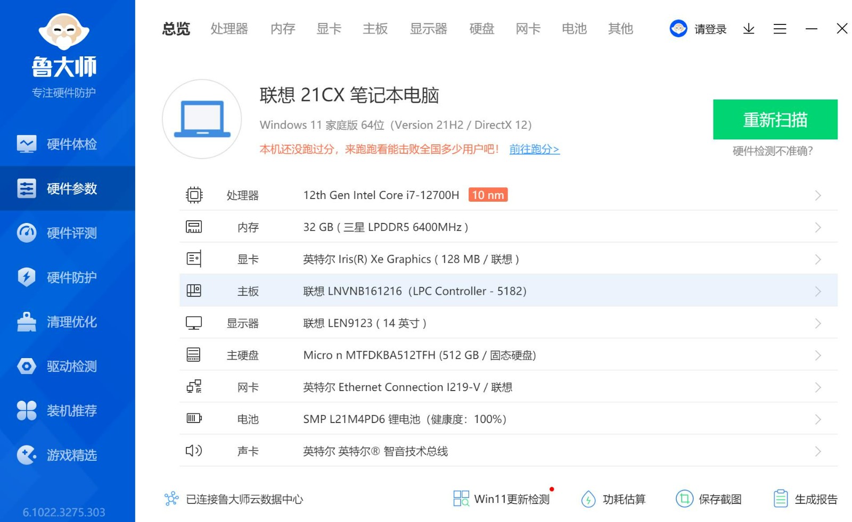Image resolution: width=852 pixels, height=522 pixels.
Task: Click the Win11 update check icon
Action: click(461, 499)
